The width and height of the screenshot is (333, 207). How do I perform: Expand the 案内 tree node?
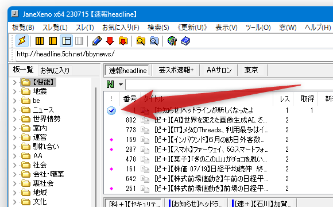pos(14,128)
